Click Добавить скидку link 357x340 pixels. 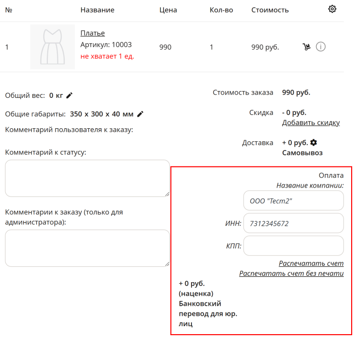point(311,122)
